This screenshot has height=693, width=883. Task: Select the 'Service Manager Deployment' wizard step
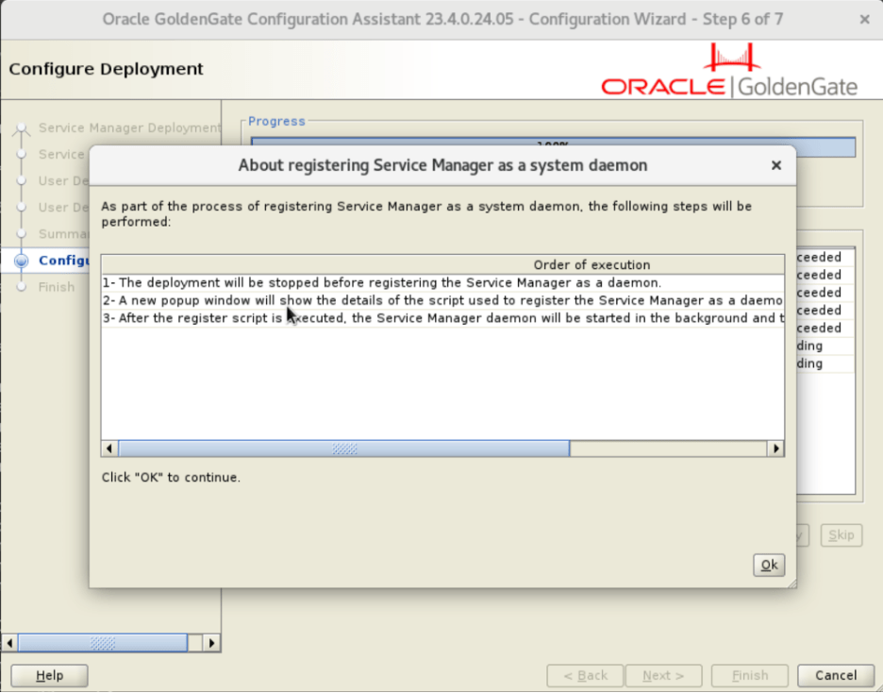pyautogui.click(x=129, y=127)
